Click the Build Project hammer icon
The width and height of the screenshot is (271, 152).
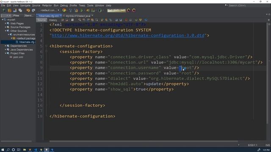(x=71, y=10)
